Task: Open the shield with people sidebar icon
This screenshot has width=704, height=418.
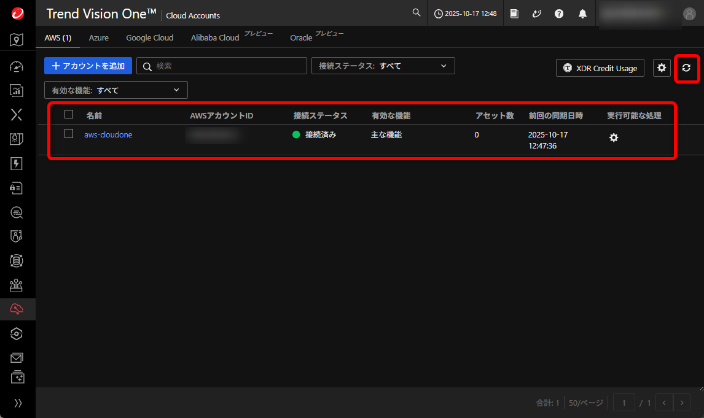Action: coord(17,236)
